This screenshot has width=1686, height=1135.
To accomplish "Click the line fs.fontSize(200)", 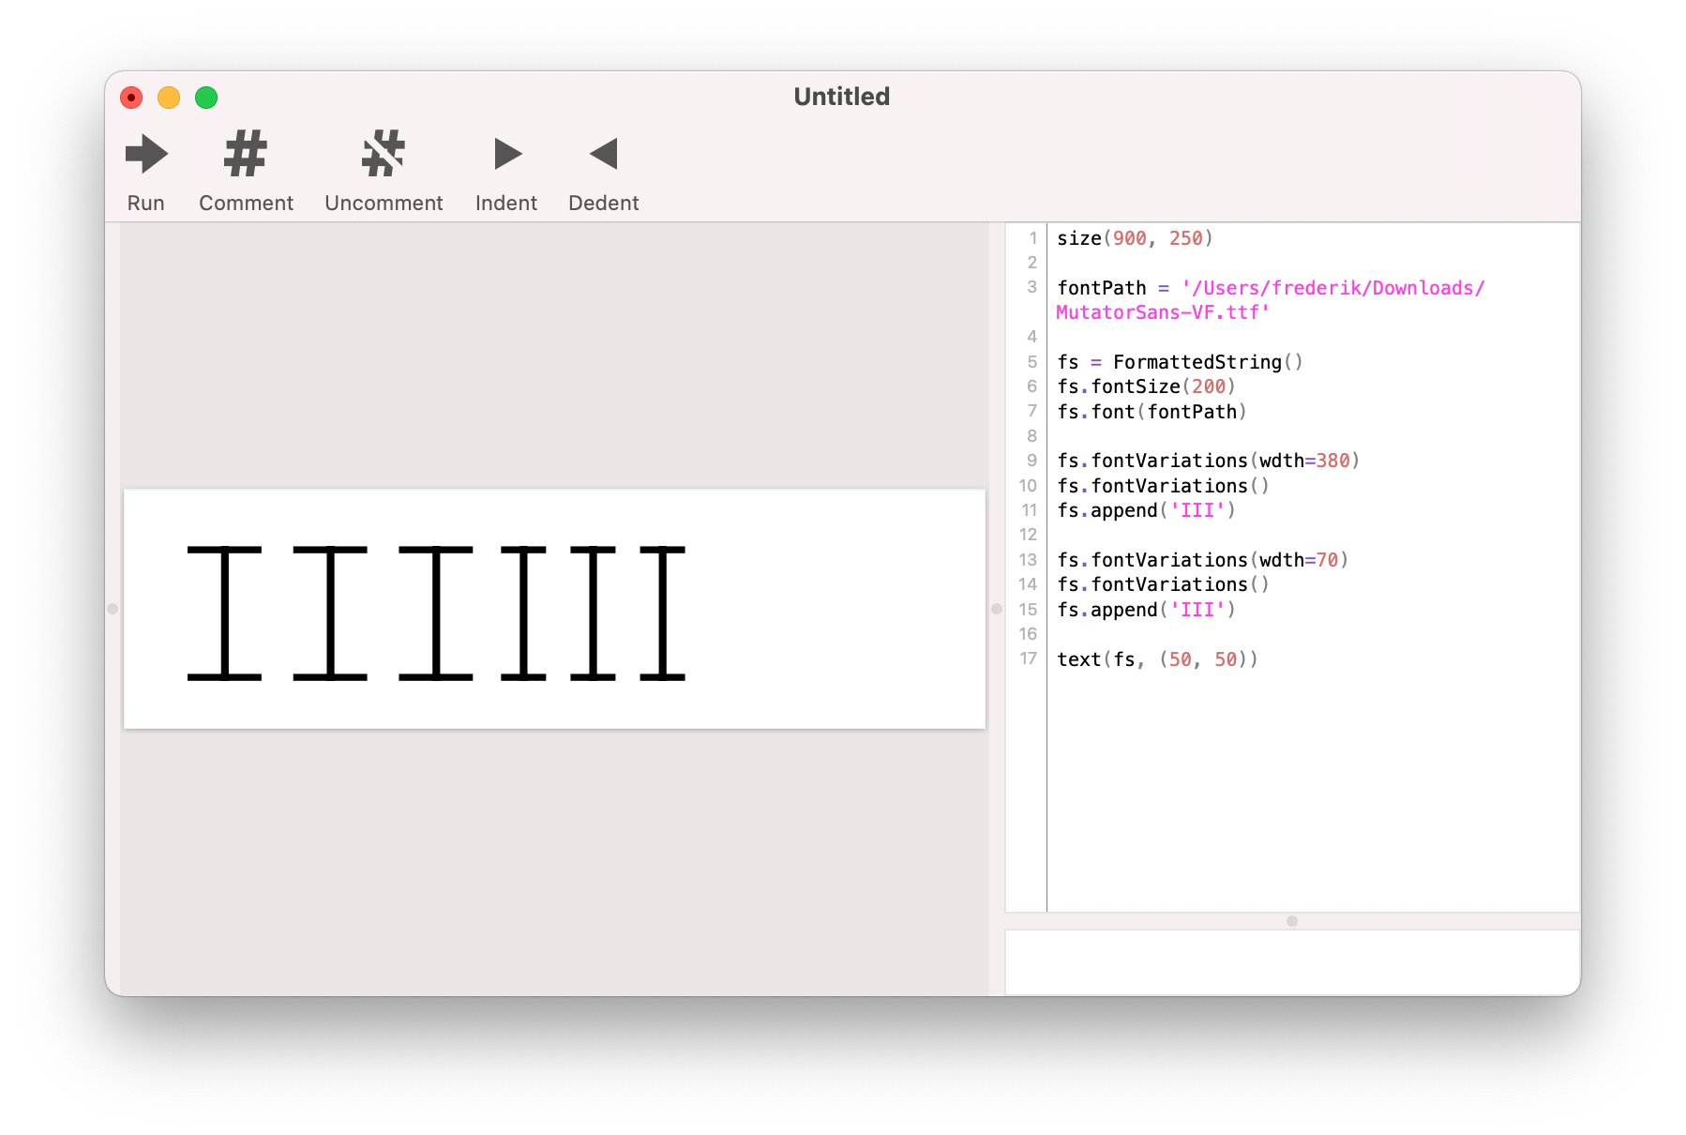I will point(1146,386).
